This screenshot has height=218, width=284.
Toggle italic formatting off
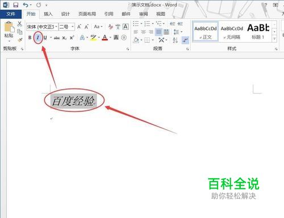tap(37, 37)
